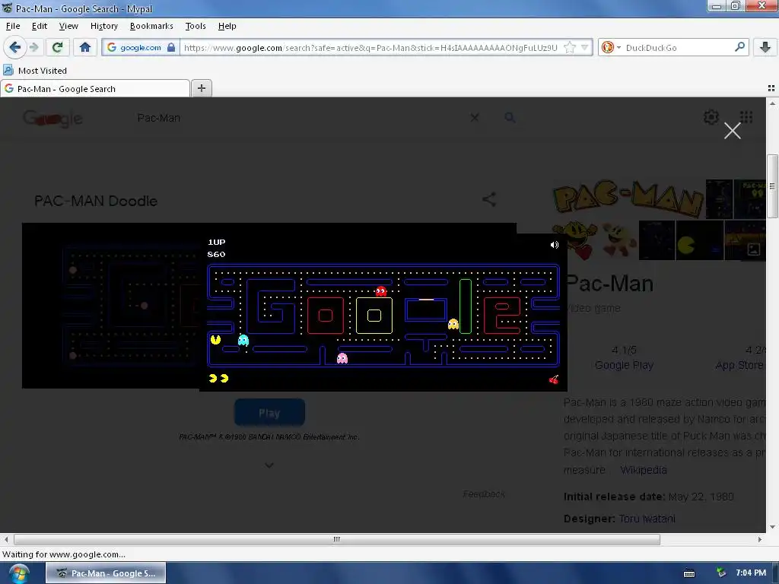779x584 pixels.
Task: Click the scroll down arrow
Action: pos(772,527)
